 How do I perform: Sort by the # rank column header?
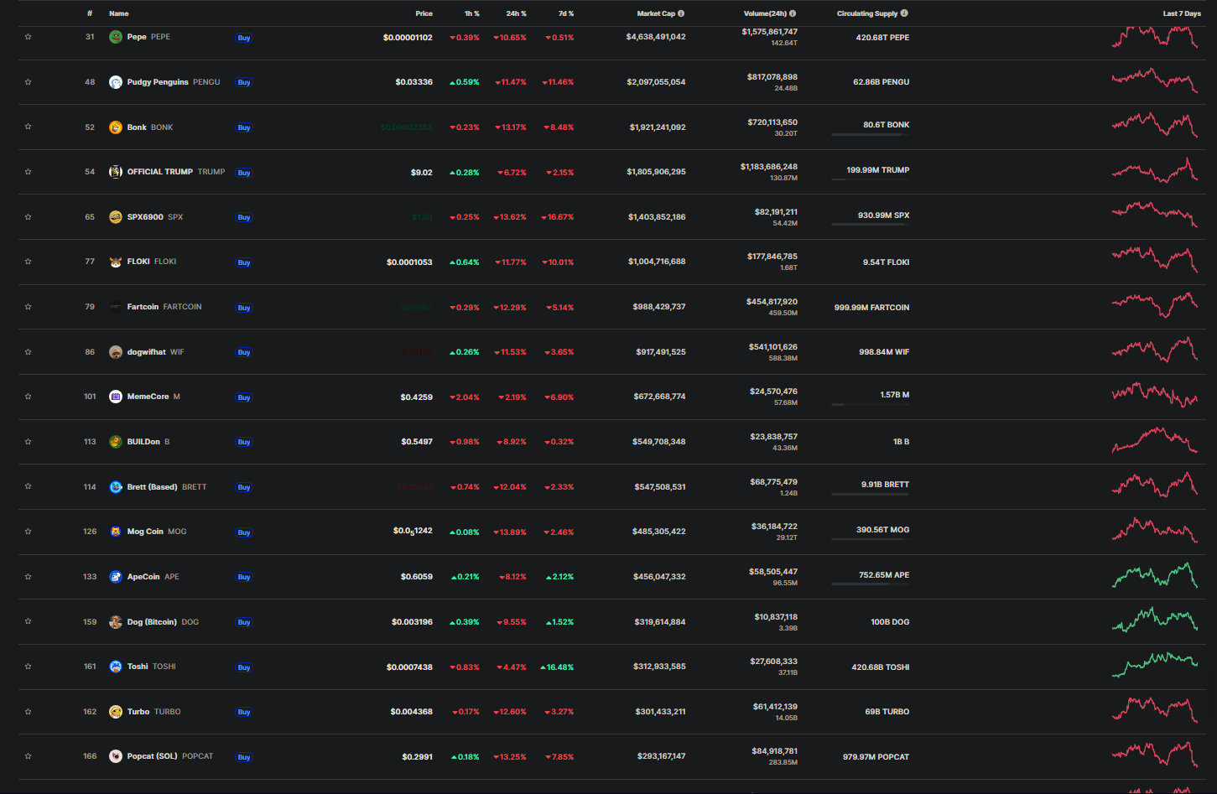pyautogui.click(x=90, y=13)
